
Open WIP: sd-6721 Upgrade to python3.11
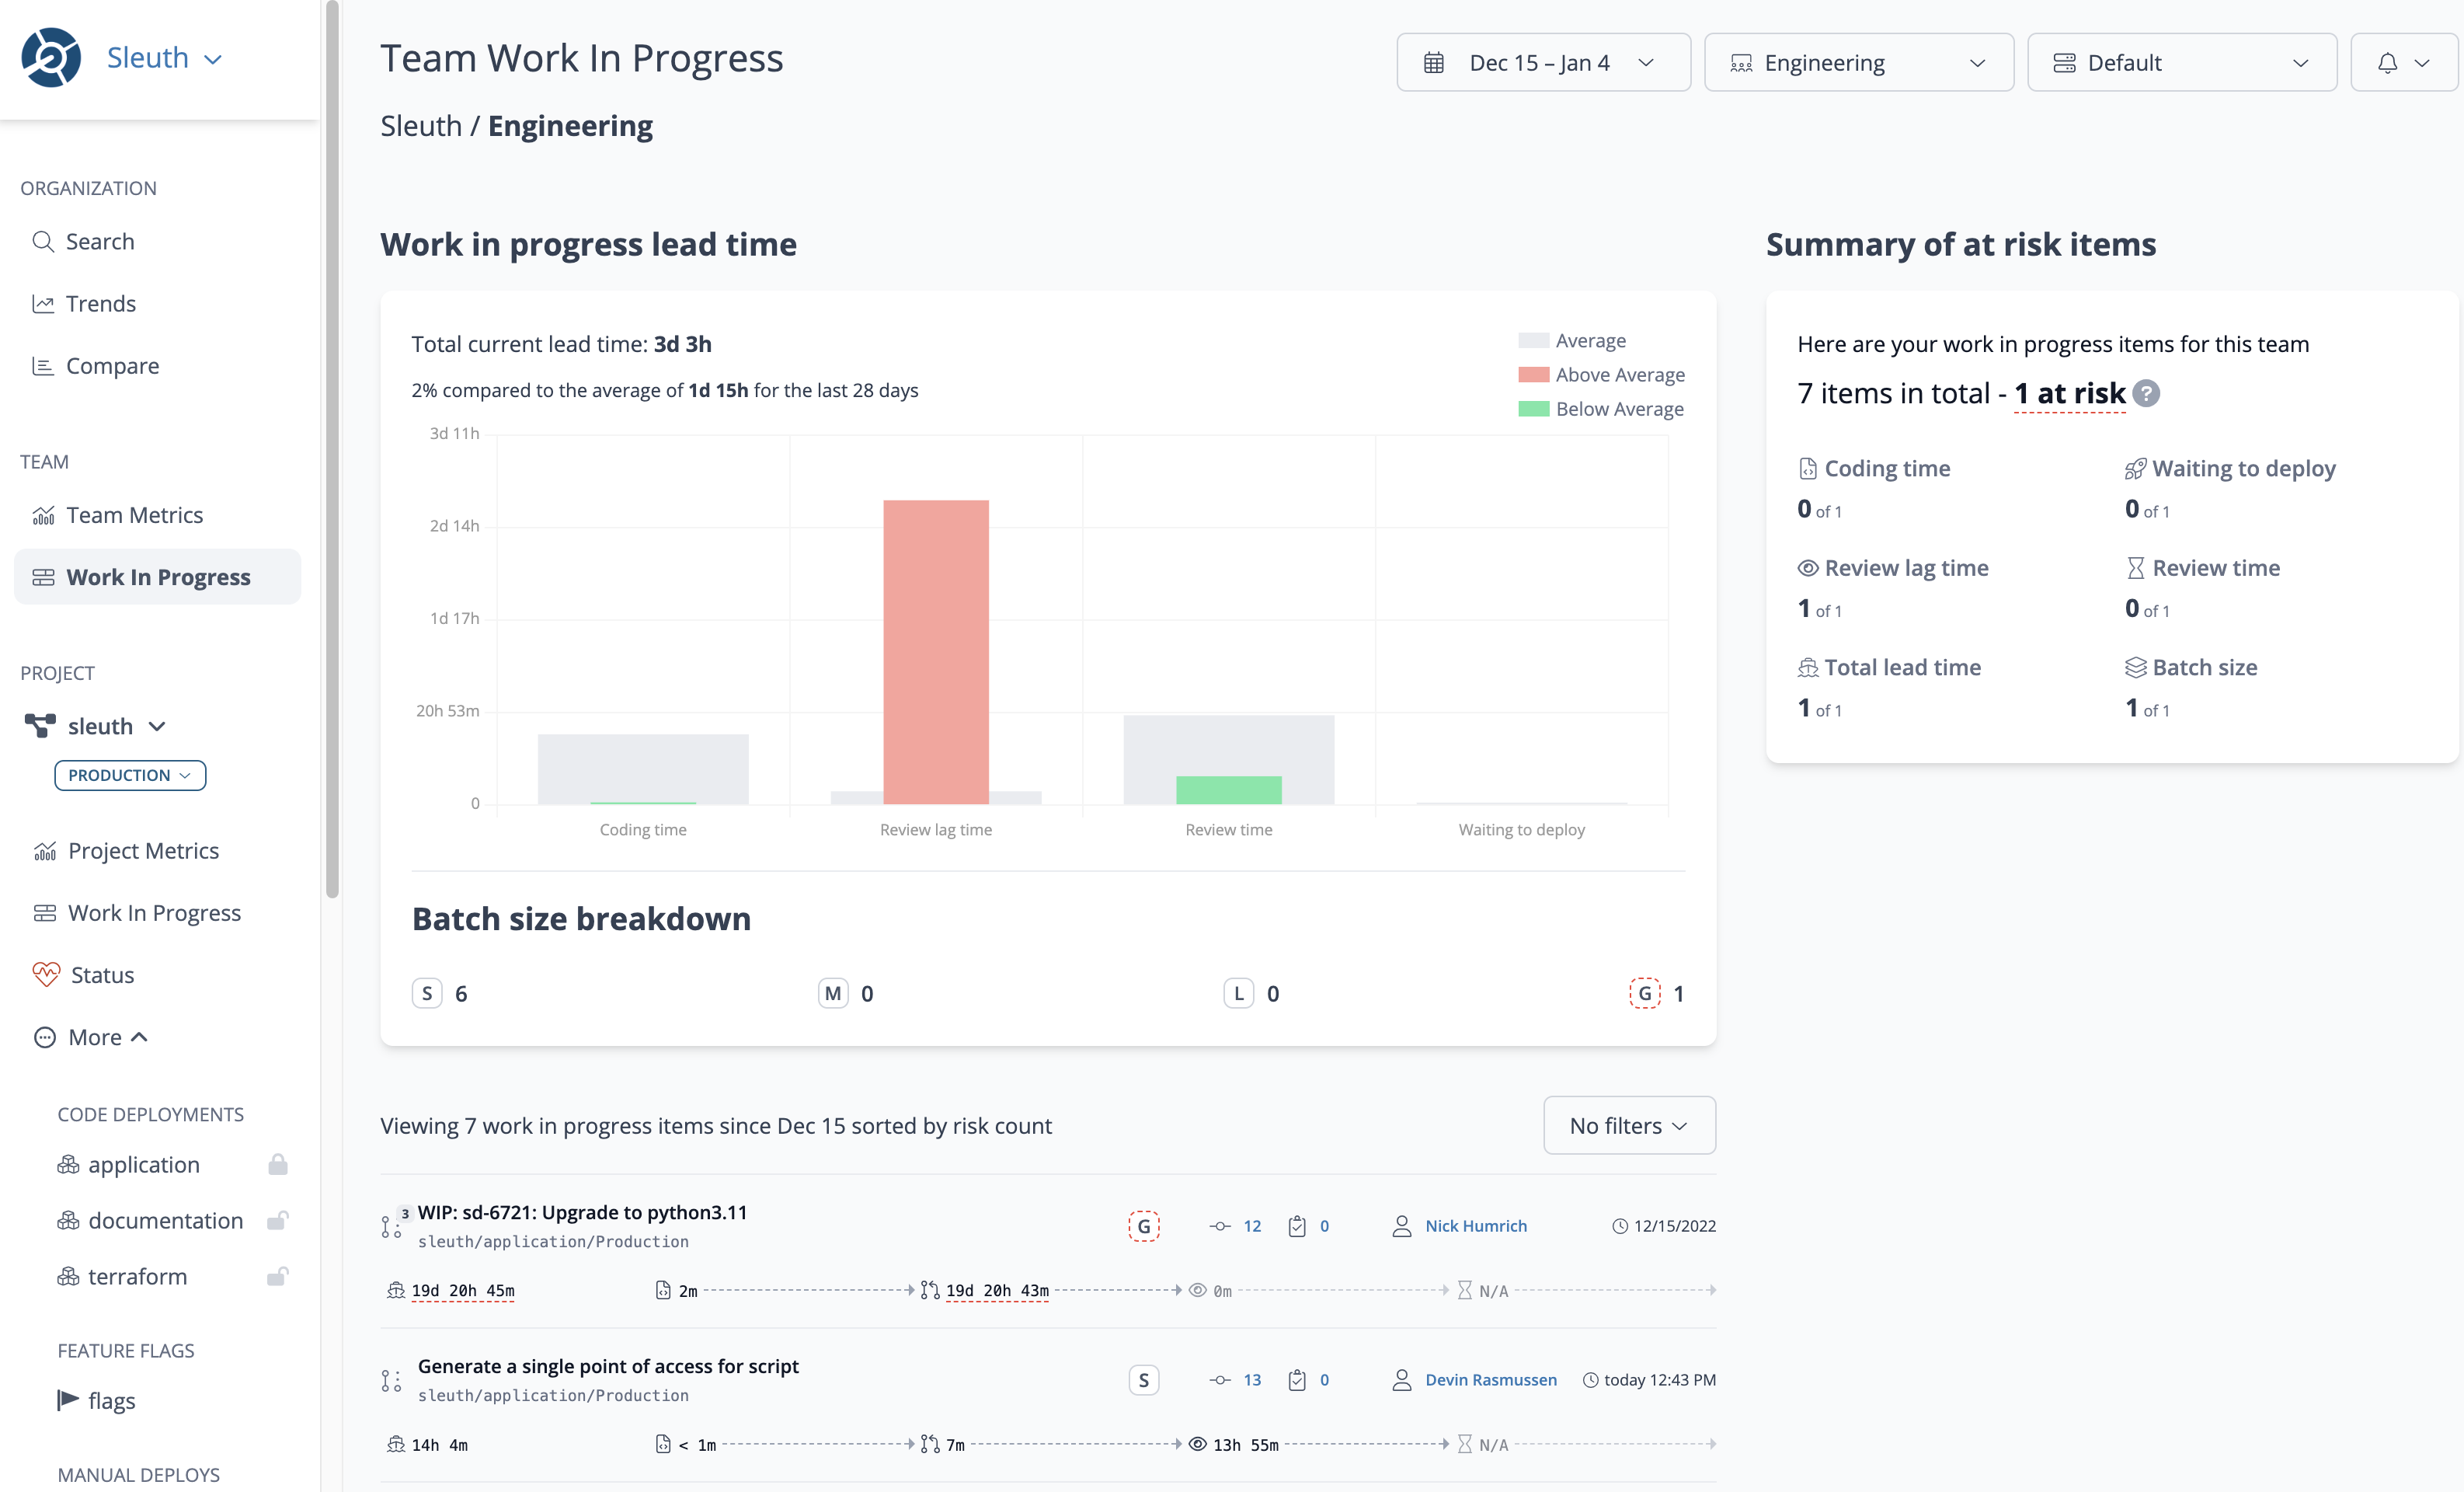point(582,1211)
